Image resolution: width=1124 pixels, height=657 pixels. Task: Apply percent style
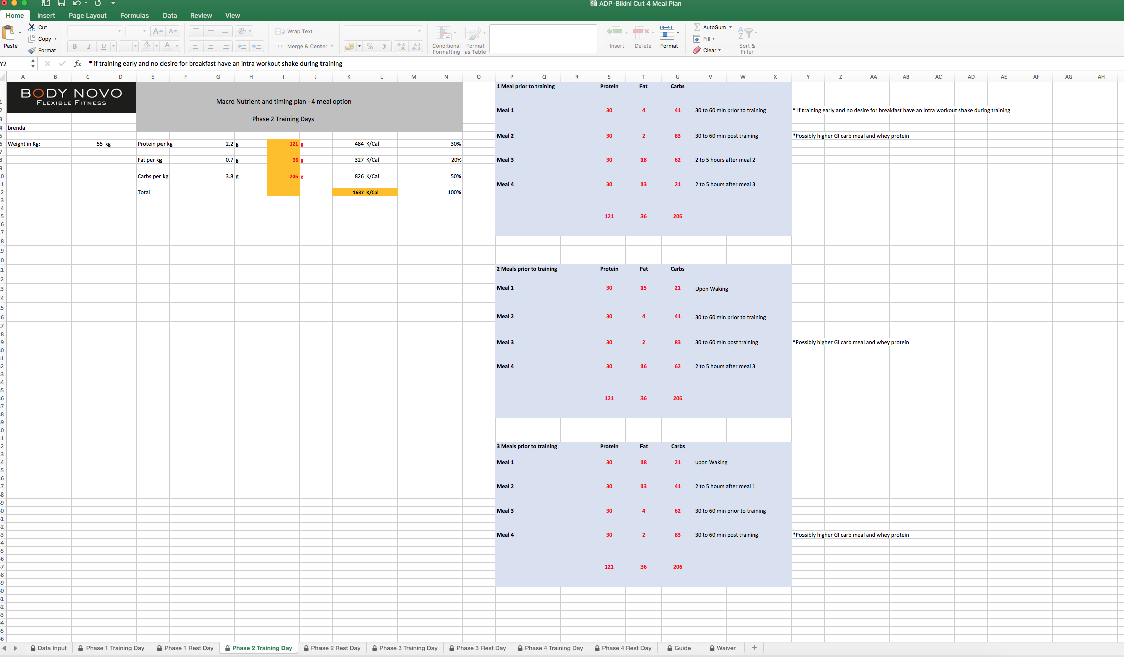(x=370, y=46)
